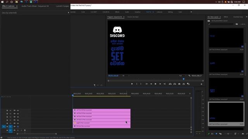The width and height of the screenshot is (248, 139).
Task: Open Effect Controls panel menu
Action: (17, 6)
